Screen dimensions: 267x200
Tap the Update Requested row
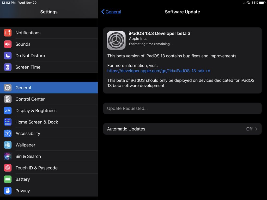[182, 108]
